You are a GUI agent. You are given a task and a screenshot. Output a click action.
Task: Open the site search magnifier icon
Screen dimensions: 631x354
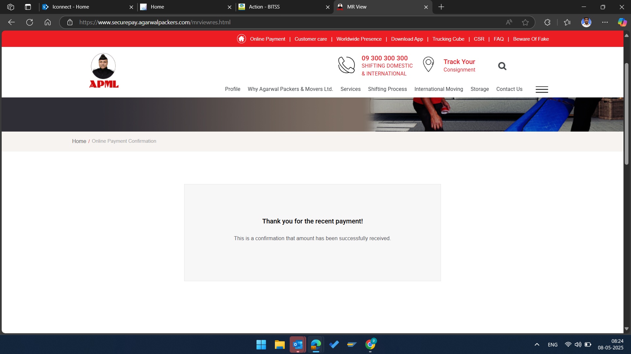(502, 66)
